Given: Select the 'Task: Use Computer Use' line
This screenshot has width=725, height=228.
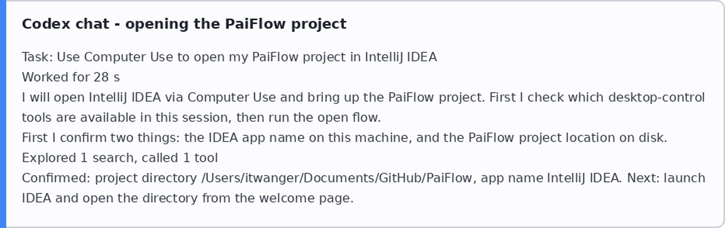Looking at the screenshot, I should [229, 57].
